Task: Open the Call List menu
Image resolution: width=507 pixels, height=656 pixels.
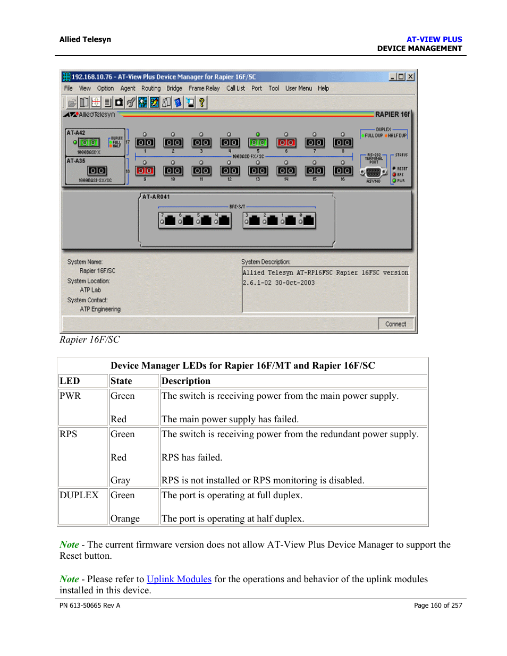Action: click(235, 88)
